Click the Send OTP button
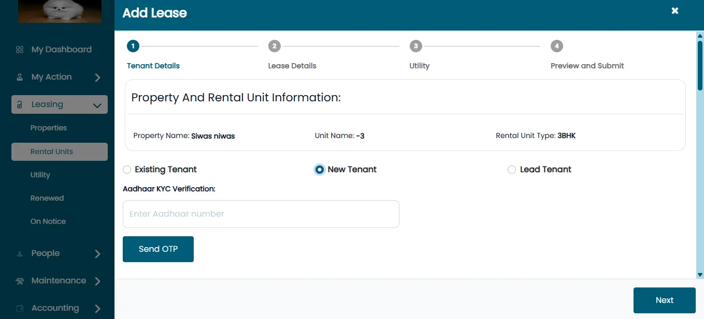 [158, 249]
